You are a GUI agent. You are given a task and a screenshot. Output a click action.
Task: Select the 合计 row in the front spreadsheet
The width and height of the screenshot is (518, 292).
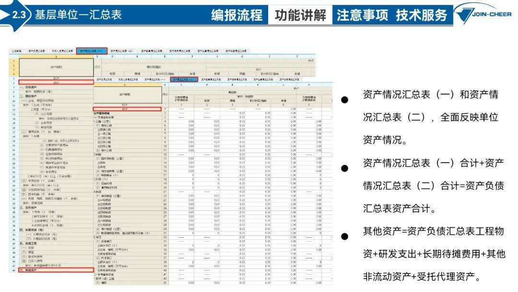(x=127, y=109)
